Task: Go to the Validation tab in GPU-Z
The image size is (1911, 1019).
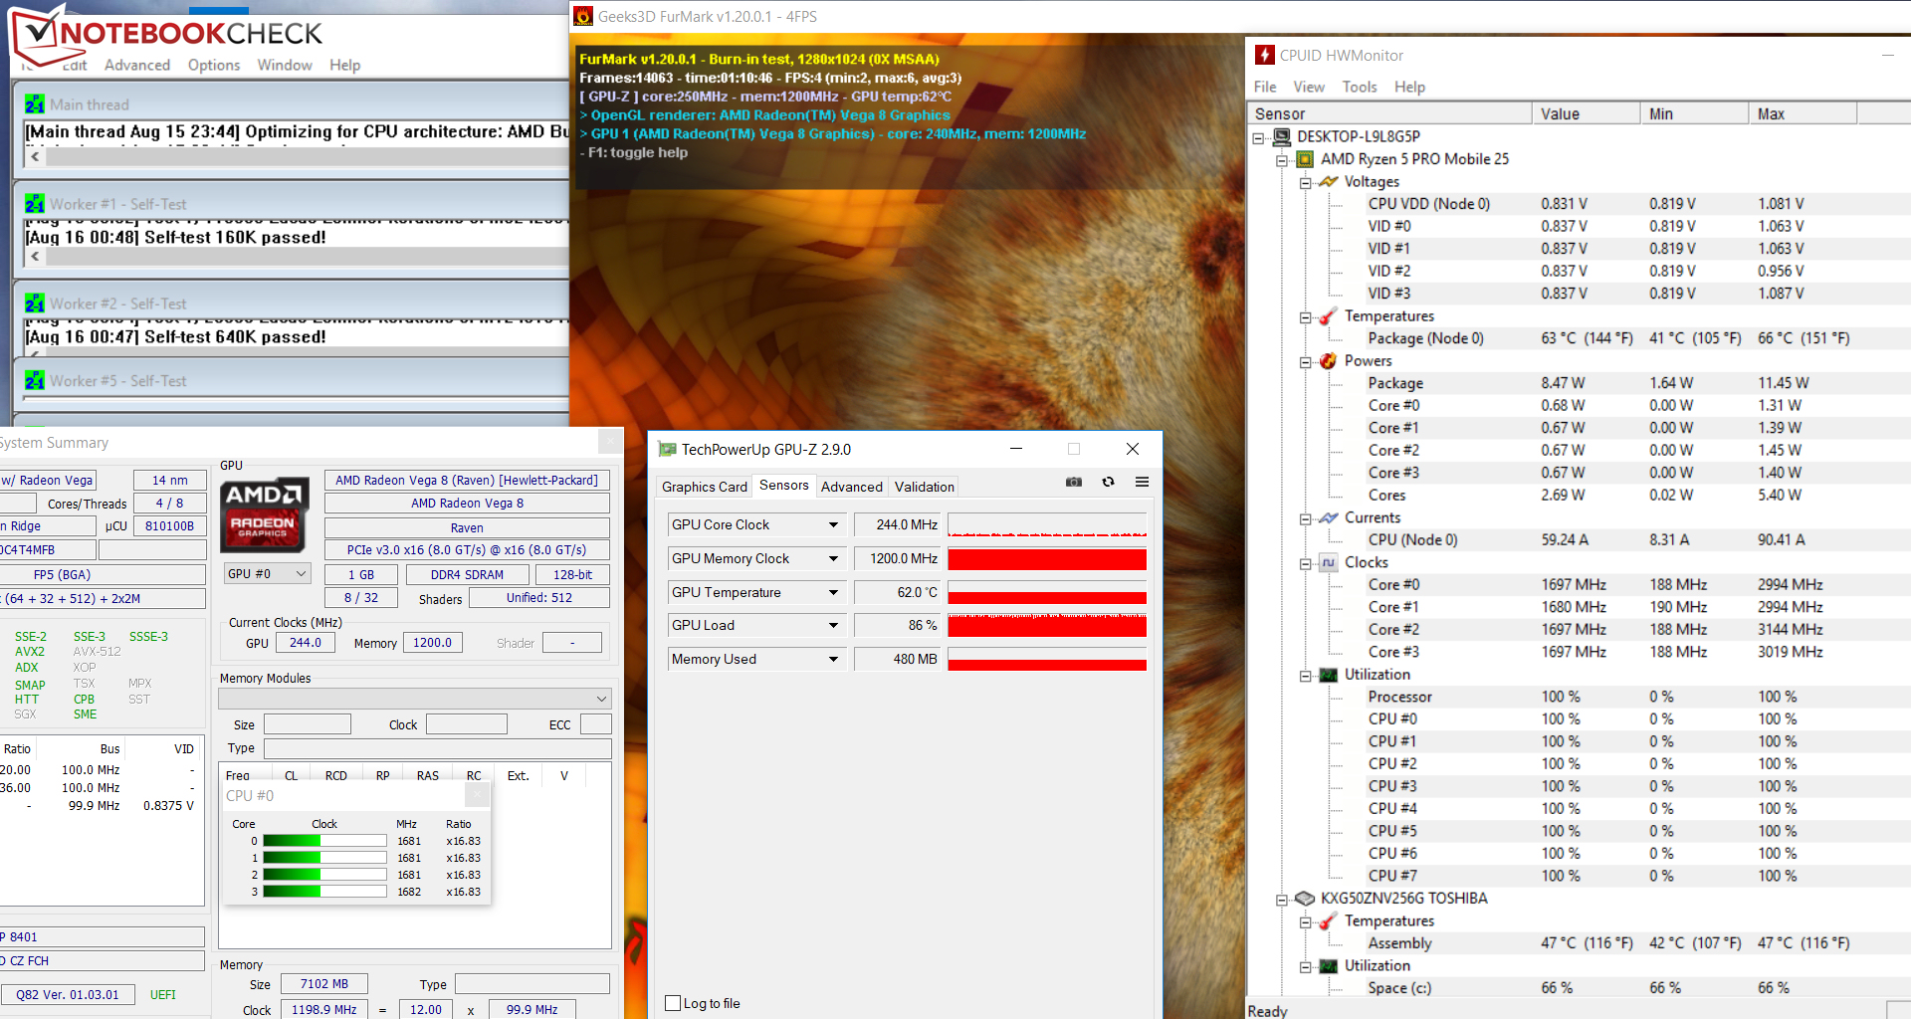Action: [924, 487]
